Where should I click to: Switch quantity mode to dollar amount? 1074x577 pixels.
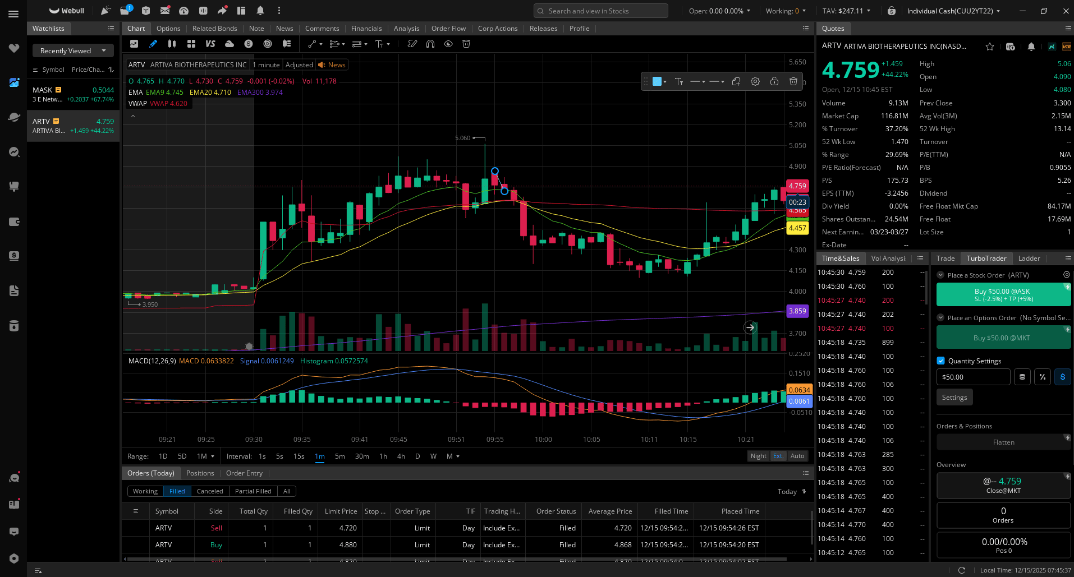[1063, 377]
